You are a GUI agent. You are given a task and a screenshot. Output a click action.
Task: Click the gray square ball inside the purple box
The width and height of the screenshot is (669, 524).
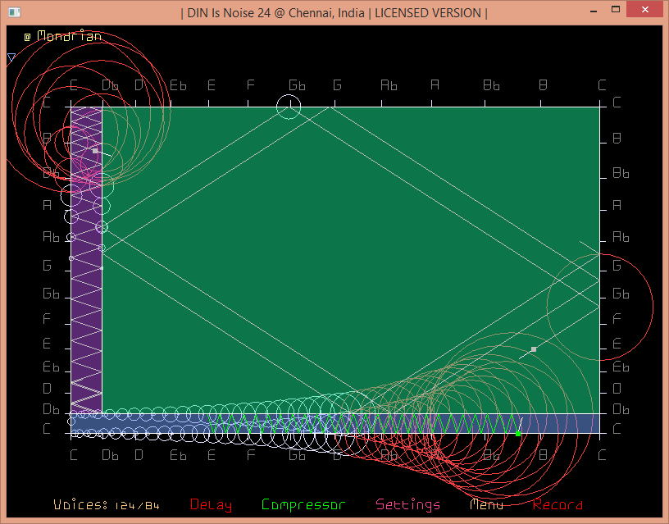tap(95, 151)
